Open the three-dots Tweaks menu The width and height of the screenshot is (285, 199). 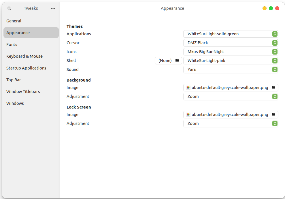53,8
